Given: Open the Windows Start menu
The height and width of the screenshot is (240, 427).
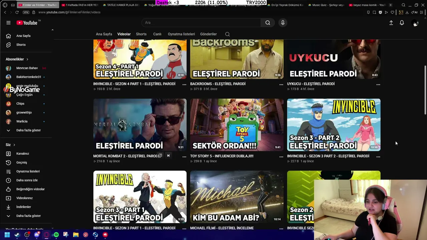Looking at the screenshot, I should [x=7, y=235].
